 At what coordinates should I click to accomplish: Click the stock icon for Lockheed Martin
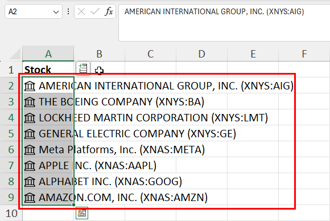point(30,118)
